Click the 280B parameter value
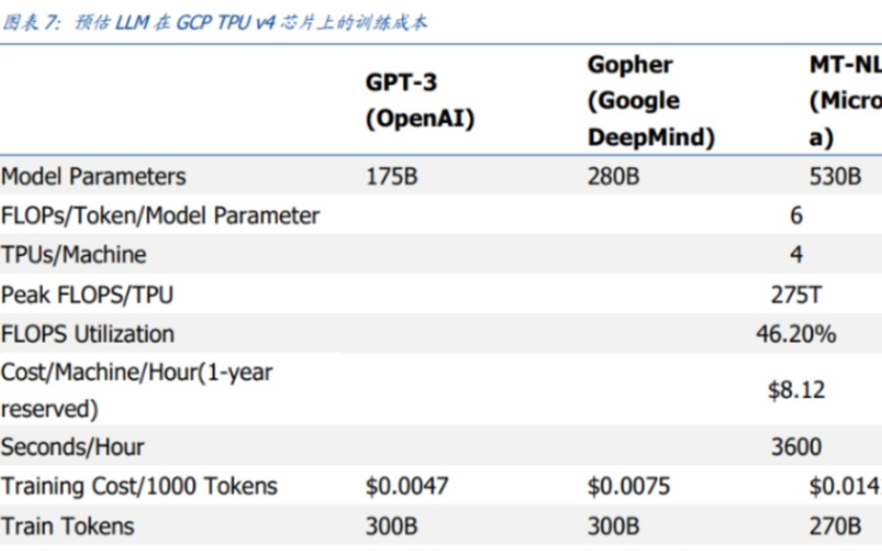This screenshot has height=551, width=882. click(613, 176)
